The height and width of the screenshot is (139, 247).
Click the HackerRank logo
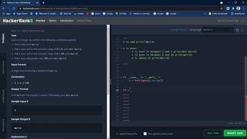(18, 20)
